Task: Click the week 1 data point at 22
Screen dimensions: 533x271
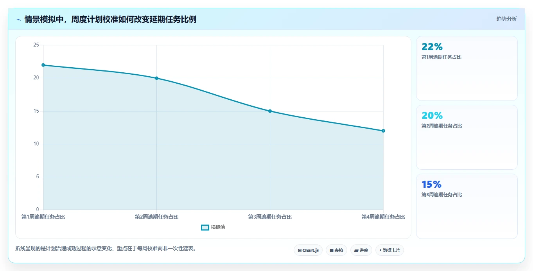Action: click(x=43, y=65)
